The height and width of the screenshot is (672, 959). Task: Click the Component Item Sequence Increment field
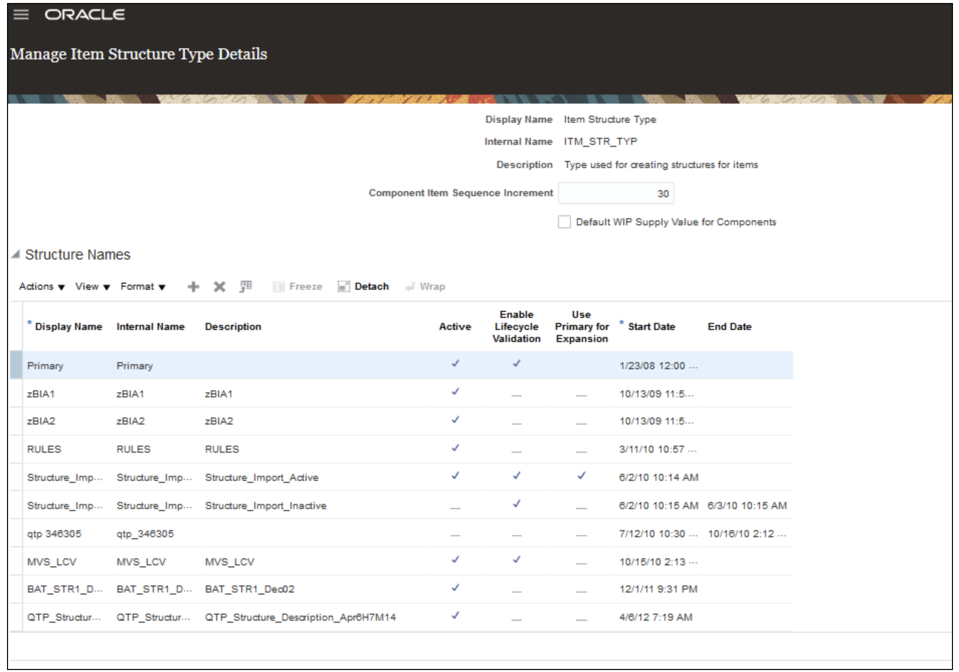click(x=615, y=193)
